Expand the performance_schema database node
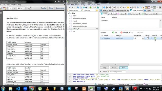 (70, 24)
